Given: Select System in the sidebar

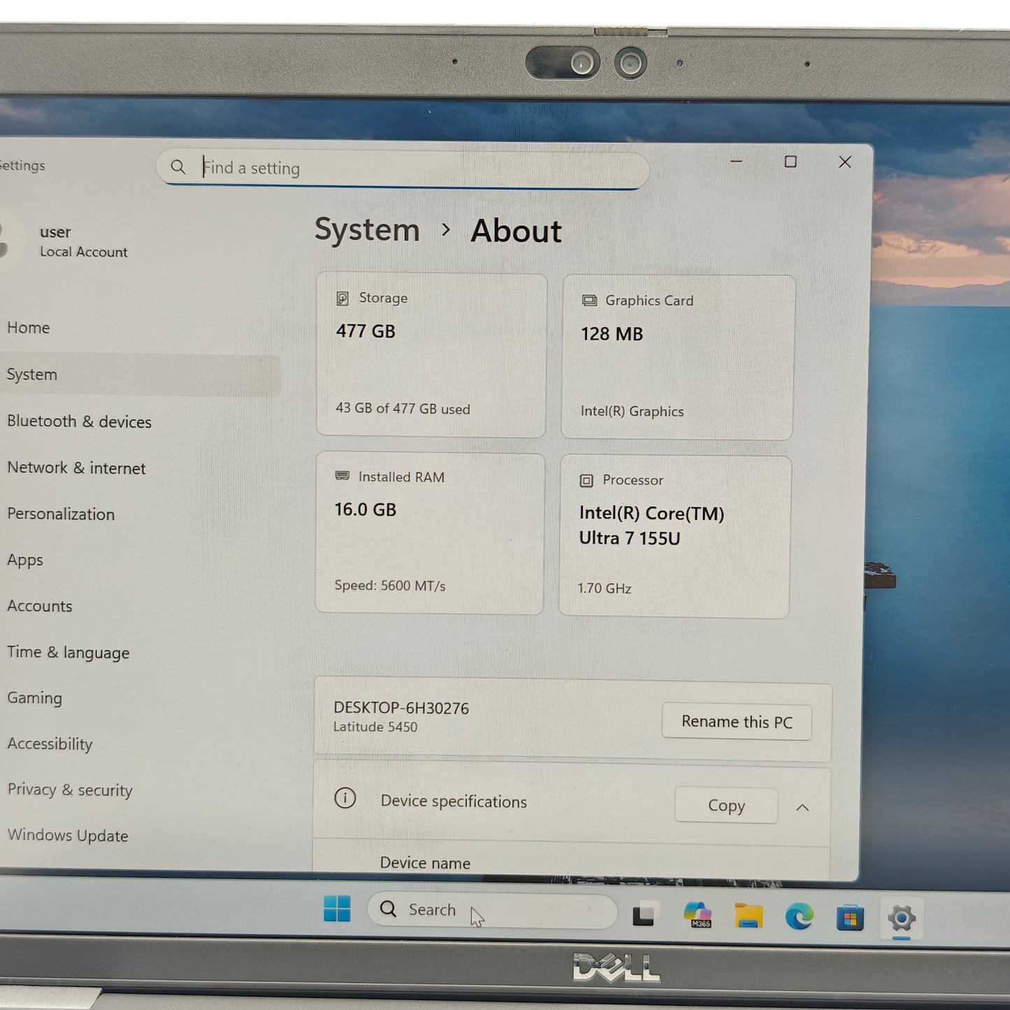Looking at the screenshot, I should click(140, 375).
